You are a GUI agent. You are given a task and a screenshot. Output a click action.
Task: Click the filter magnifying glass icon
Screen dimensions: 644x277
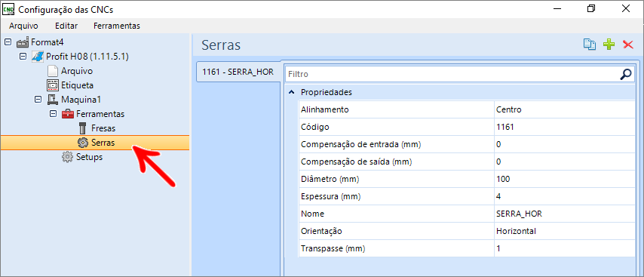point(625,75)
